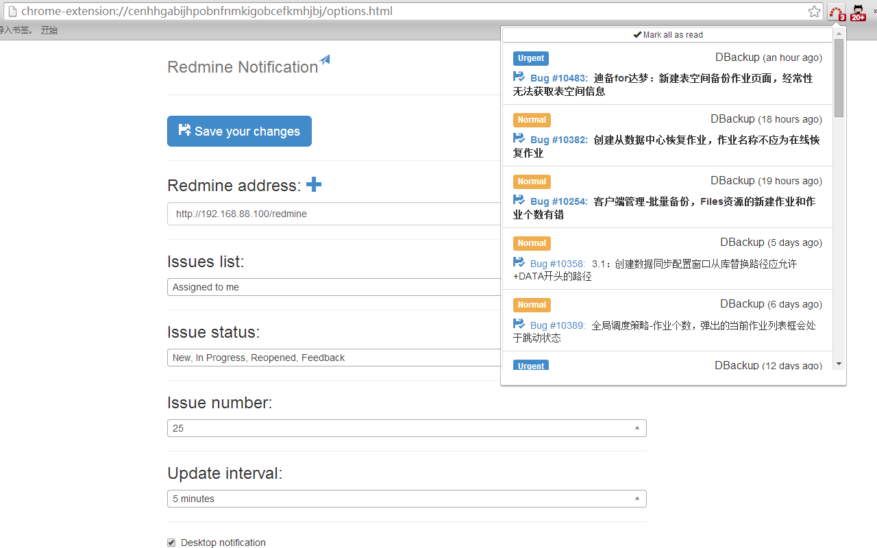Click DBackup project name dated an hour ago

click(x=737, y=58)
